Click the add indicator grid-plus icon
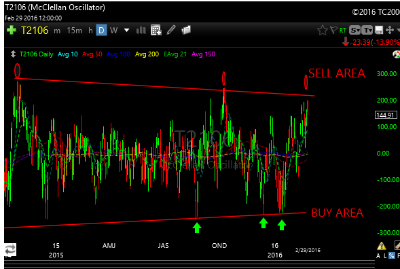The width and height of the screenshot is (400, 269). point(156,30)
